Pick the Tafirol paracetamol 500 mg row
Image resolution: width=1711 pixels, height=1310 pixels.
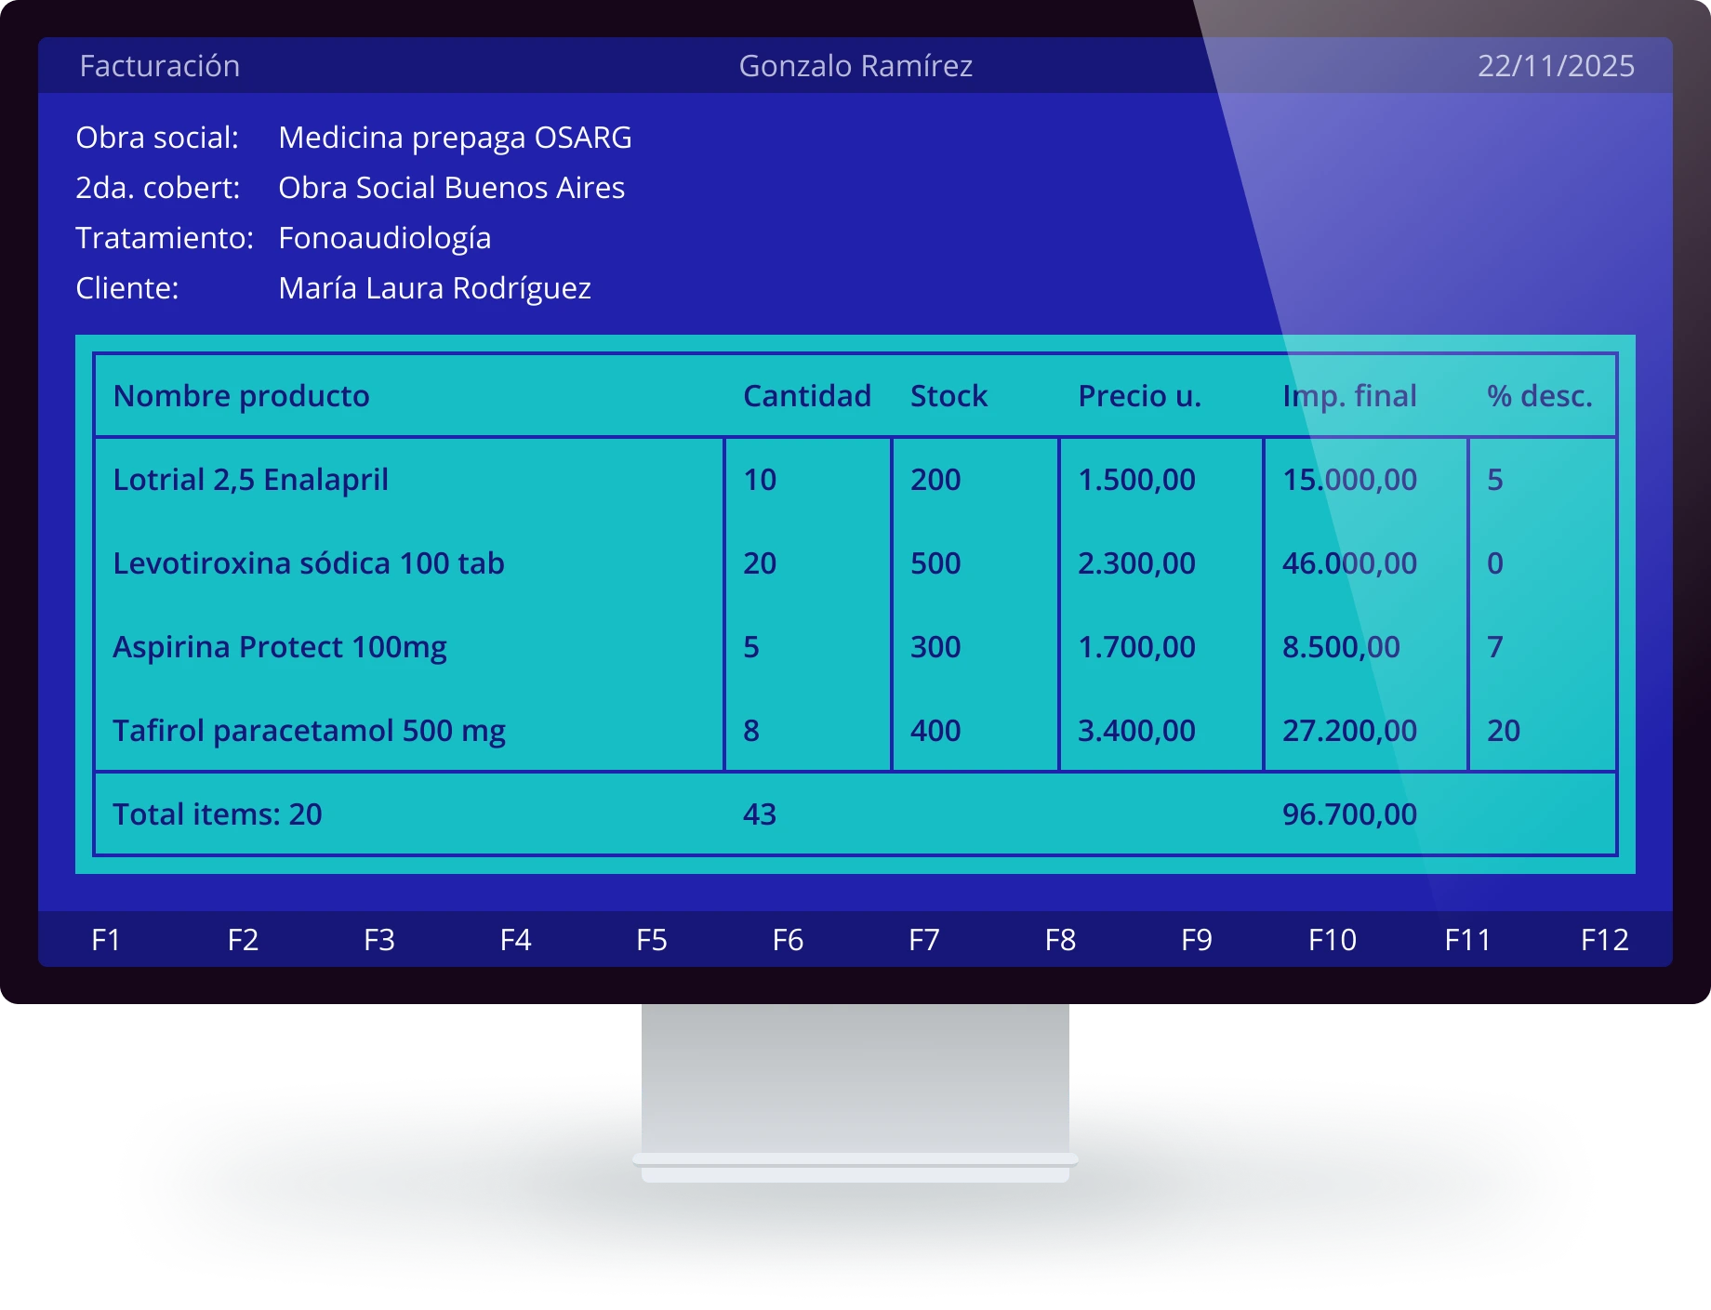pos(309,731)
